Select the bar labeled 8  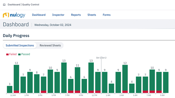[37, 84]
